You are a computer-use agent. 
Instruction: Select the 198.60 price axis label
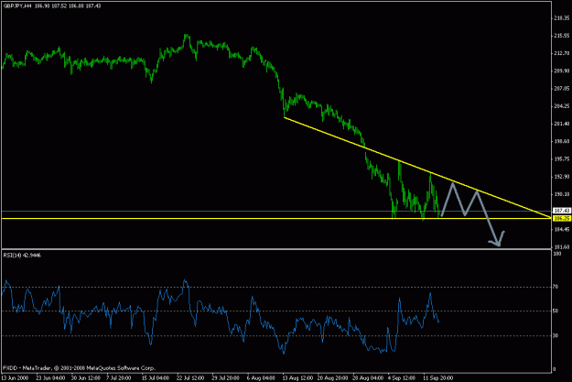coord(561,141)
